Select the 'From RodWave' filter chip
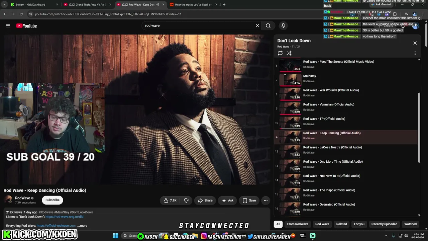This screenshot has width=428, height=241. tap(298, 224)
